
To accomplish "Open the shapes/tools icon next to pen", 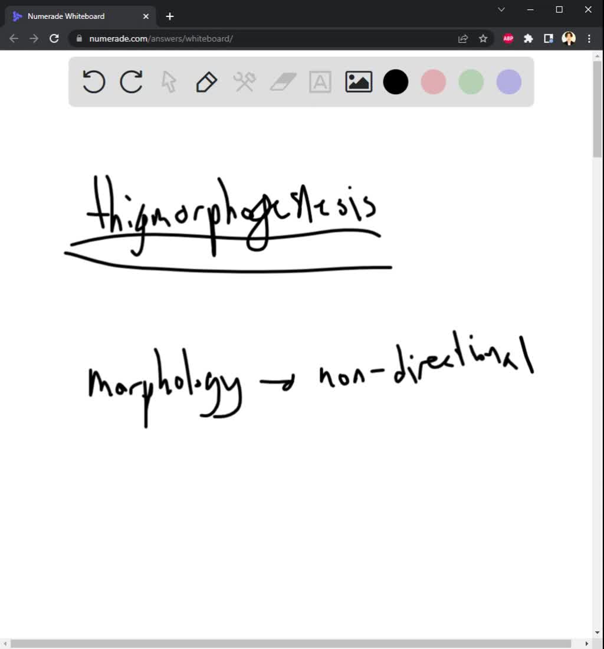I will point(244,82).
